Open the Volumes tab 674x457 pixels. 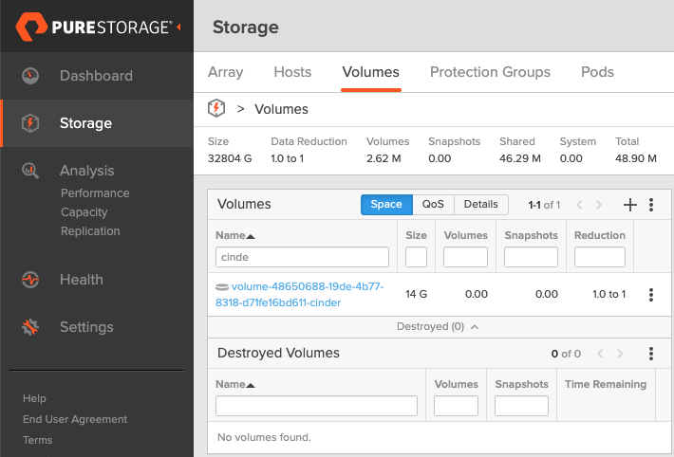370,72
